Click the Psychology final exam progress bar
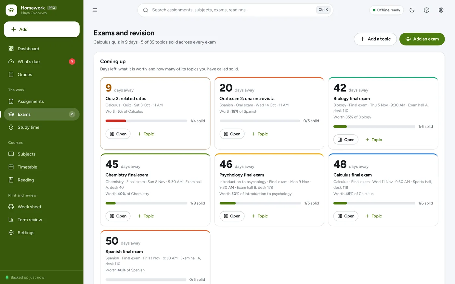The height and width of the screenshot is (284, 455). 260,203
